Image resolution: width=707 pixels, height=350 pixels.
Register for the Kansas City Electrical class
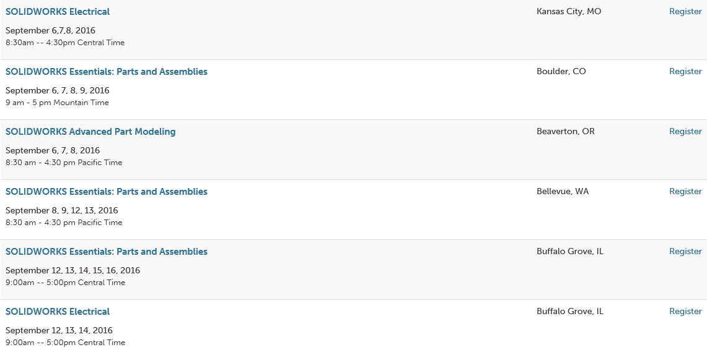(685, 12)
